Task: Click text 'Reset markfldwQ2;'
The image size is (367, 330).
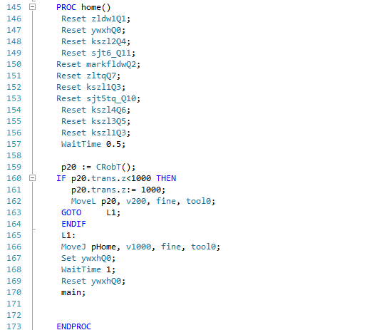Action: point(98,64)
